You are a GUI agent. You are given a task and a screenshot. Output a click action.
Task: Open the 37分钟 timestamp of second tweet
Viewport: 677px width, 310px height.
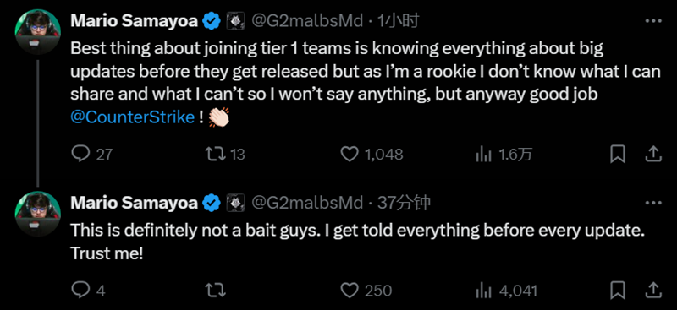[405, 203]
